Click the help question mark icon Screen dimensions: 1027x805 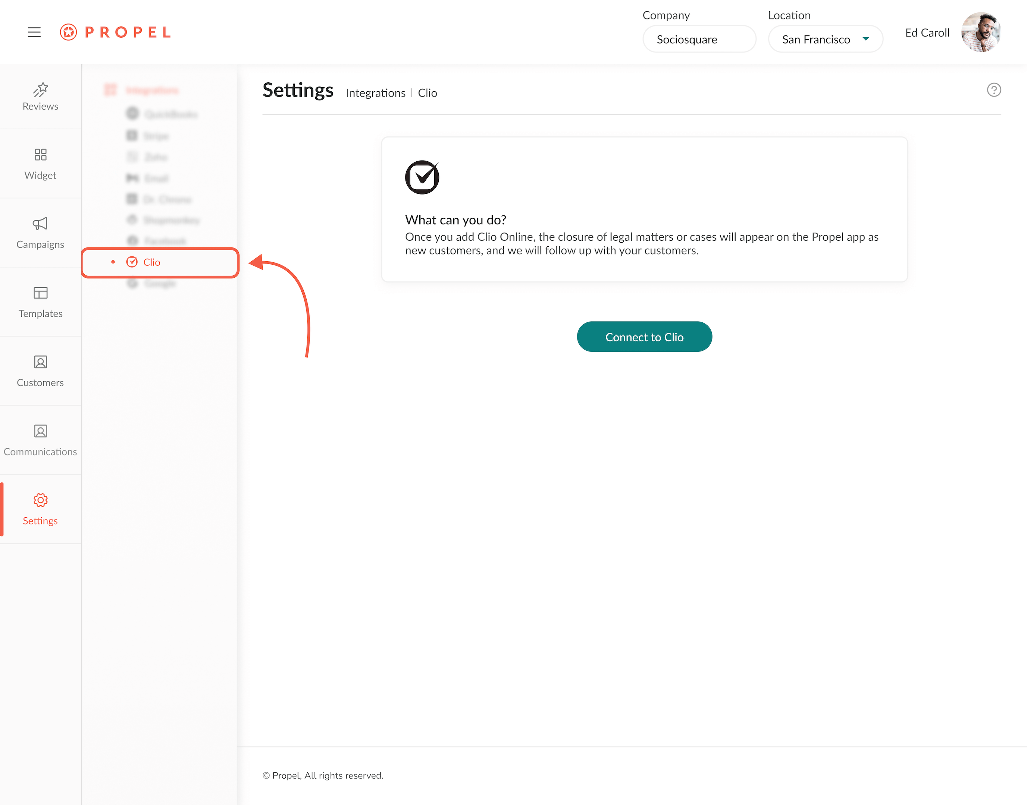[993, 89]
